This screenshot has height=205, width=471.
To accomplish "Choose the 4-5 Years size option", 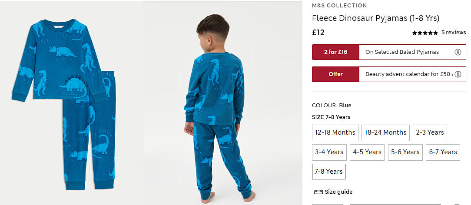I will tap(367, 152).
